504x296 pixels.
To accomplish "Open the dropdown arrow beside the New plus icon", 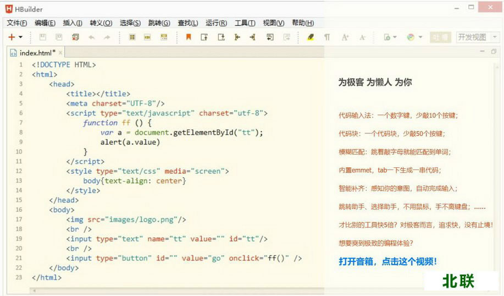I will 20,37.
